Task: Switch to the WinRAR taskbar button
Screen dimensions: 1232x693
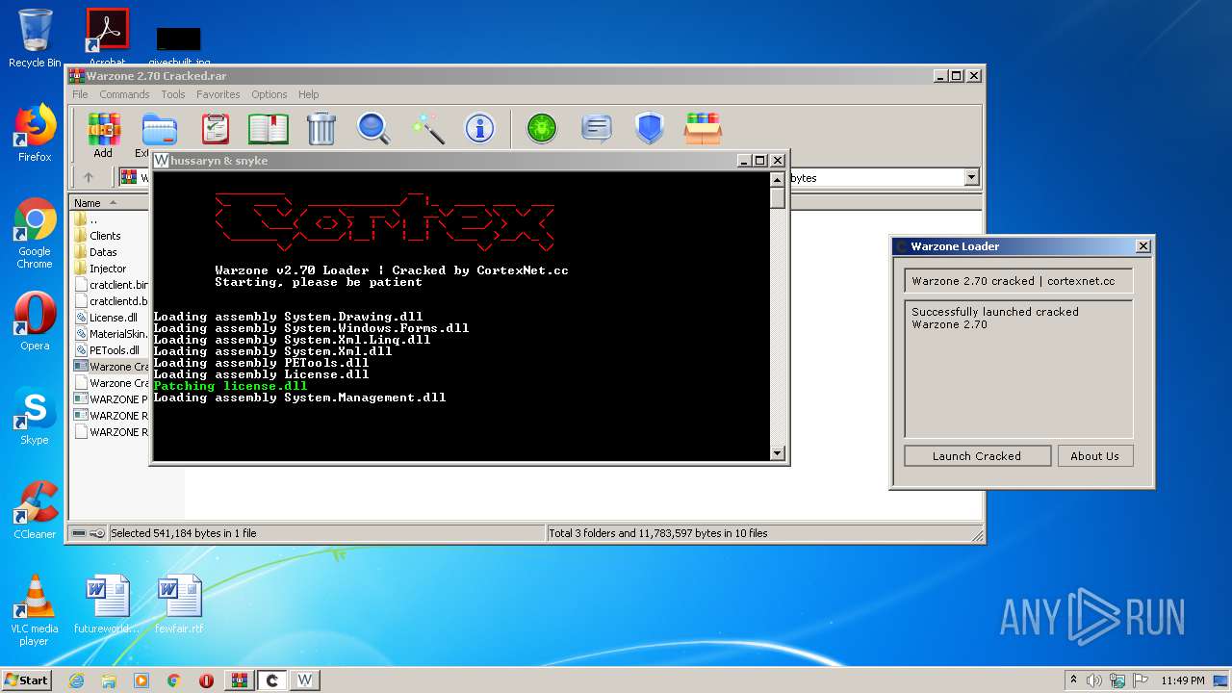Action: click(240, 680)
